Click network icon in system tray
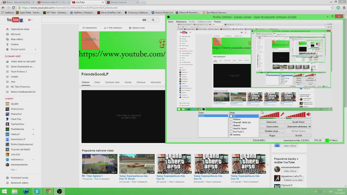Screen dimensions: 347x195 click(320, 191)
